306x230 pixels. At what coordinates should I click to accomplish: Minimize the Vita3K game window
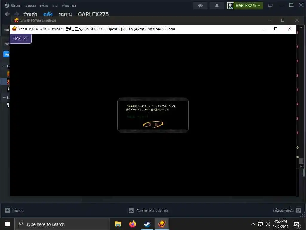pos(262,29)
